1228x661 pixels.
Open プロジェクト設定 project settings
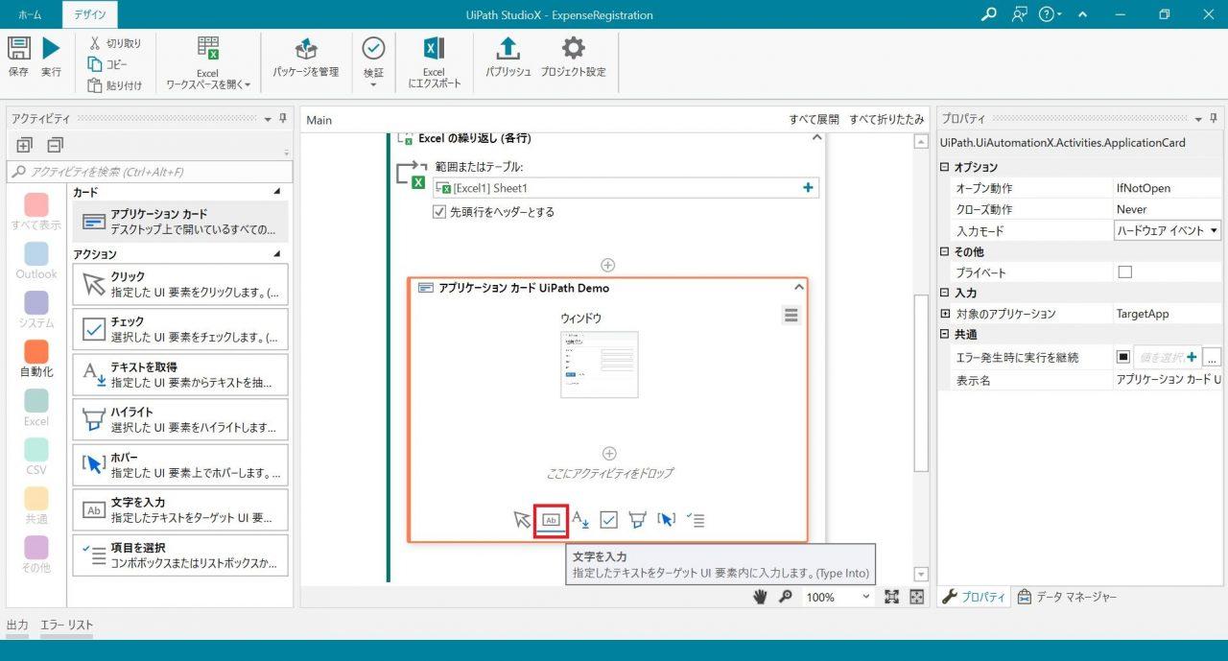(573, 58)
